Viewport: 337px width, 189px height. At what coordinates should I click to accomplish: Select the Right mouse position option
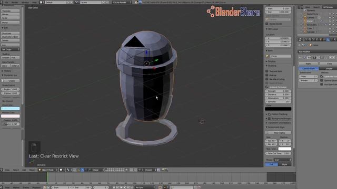click(x=285, y=164)
